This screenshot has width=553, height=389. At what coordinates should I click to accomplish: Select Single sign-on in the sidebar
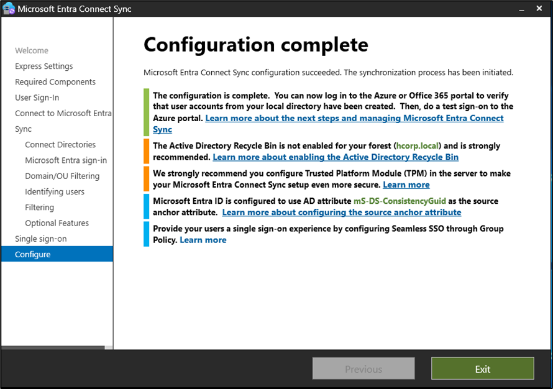click(x=41, y=239)
